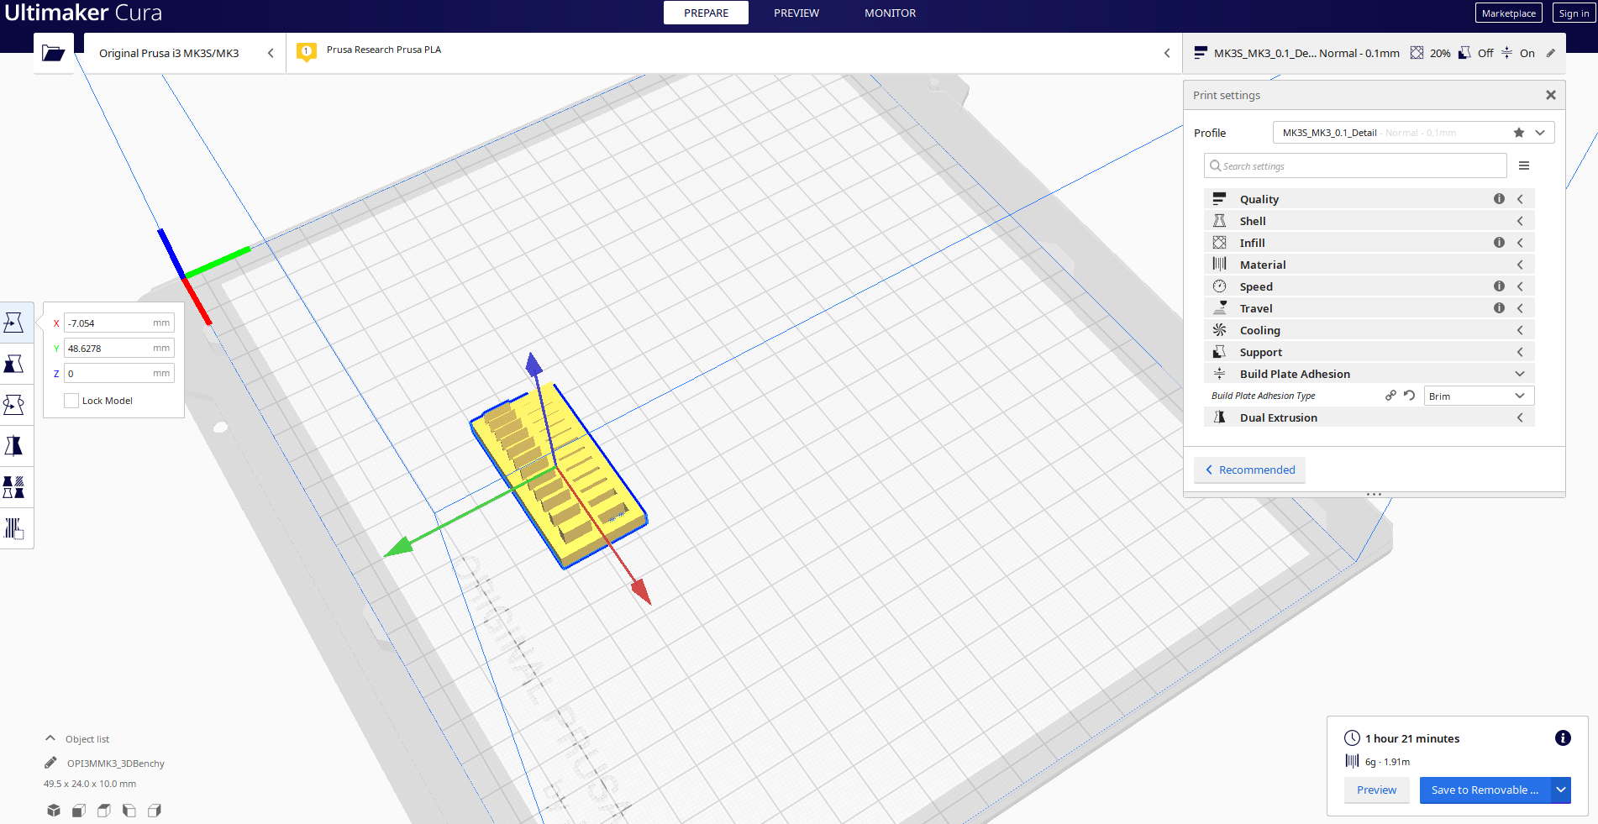Open the Marketplace
The height and width of the screenshot is (824, 1598).
click(x=1508, y=13)
